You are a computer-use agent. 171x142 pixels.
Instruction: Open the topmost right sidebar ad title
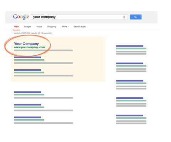(130, 46)
